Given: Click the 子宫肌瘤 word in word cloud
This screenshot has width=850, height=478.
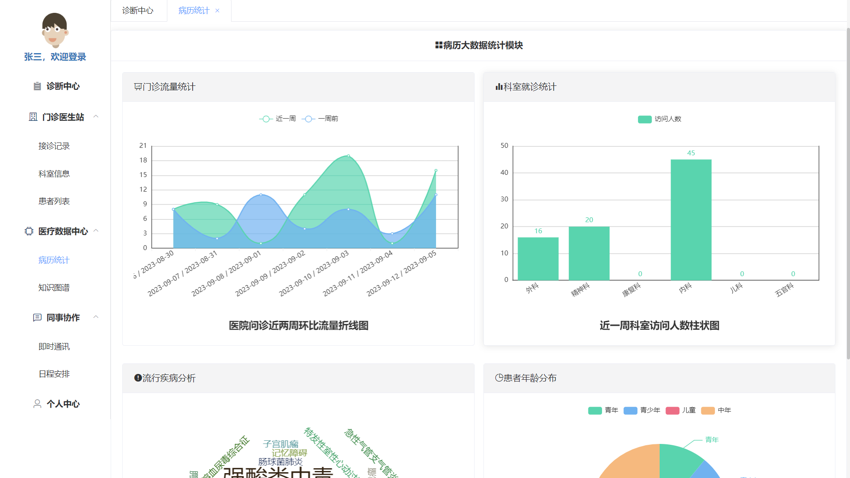Looking at the screenshot, I should tap(281, 444).
